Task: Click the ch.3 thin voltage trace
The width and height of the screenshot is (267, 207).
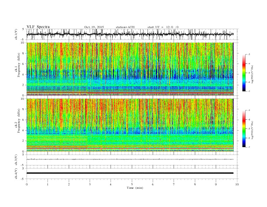Action: coord(130,159)
